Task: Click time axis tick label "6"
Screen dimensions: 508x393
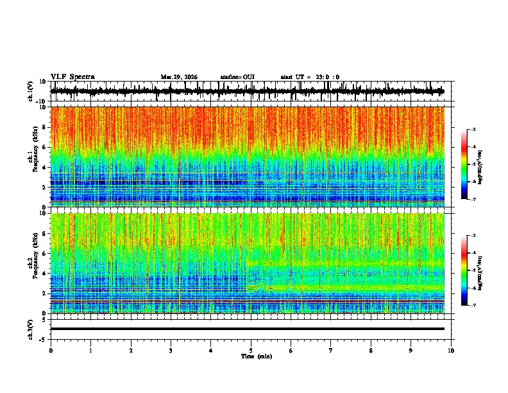Action: click(291, 351)
